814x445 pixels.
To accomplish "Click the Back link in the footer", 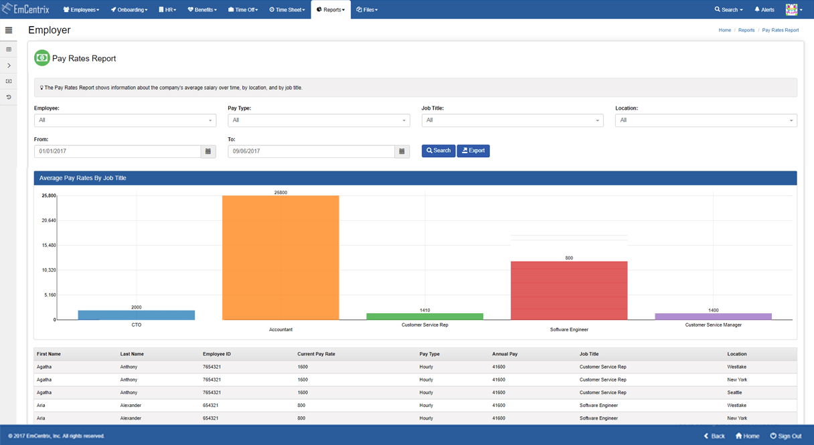I will 714,436.
